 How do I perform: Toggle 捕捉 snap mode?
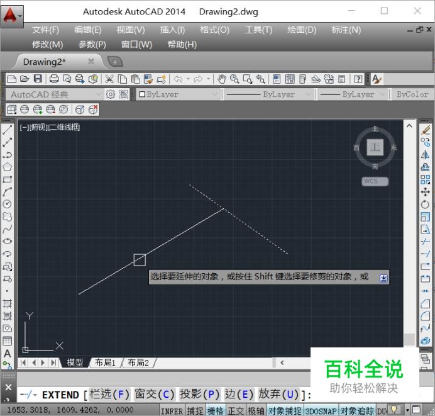click(195, 411)
